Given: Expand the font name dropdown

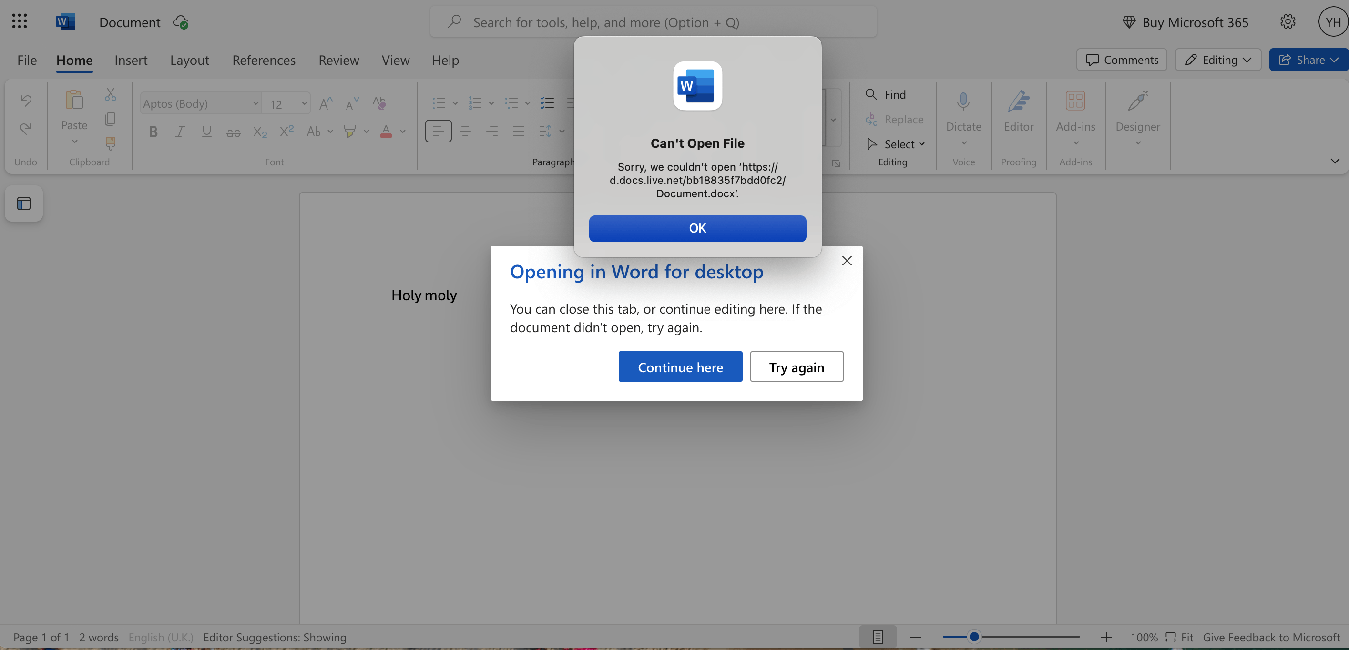Looking at the screenshot, I should click(255, 103).
